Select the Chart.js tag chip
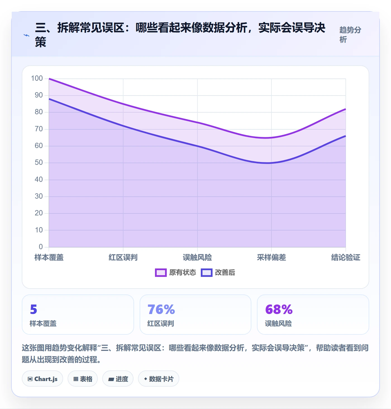The height and width of the screenshot is (409, 391). pyautogui.click(x=42, y=379)
